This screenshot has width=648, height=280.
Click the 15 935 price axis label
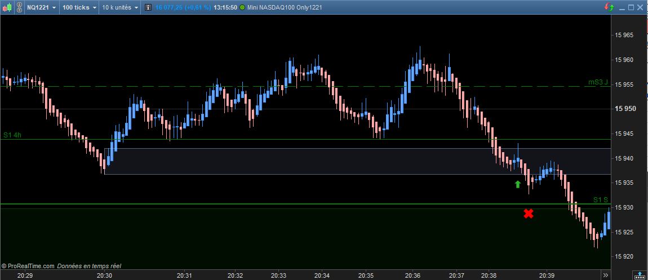(x=624, y=183)
